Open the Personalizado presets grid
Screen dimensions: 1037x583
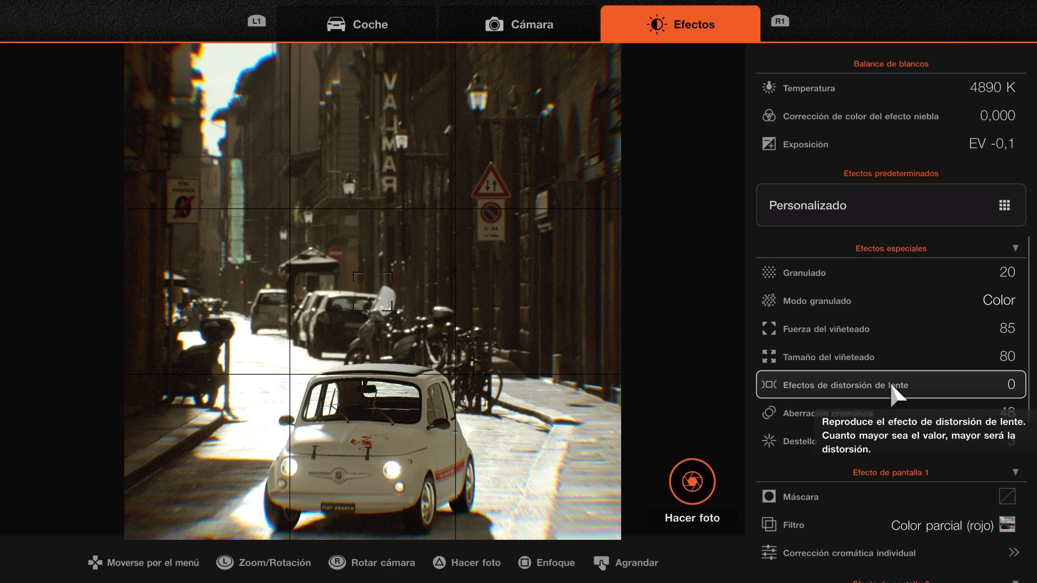[x=1004, y=205]
